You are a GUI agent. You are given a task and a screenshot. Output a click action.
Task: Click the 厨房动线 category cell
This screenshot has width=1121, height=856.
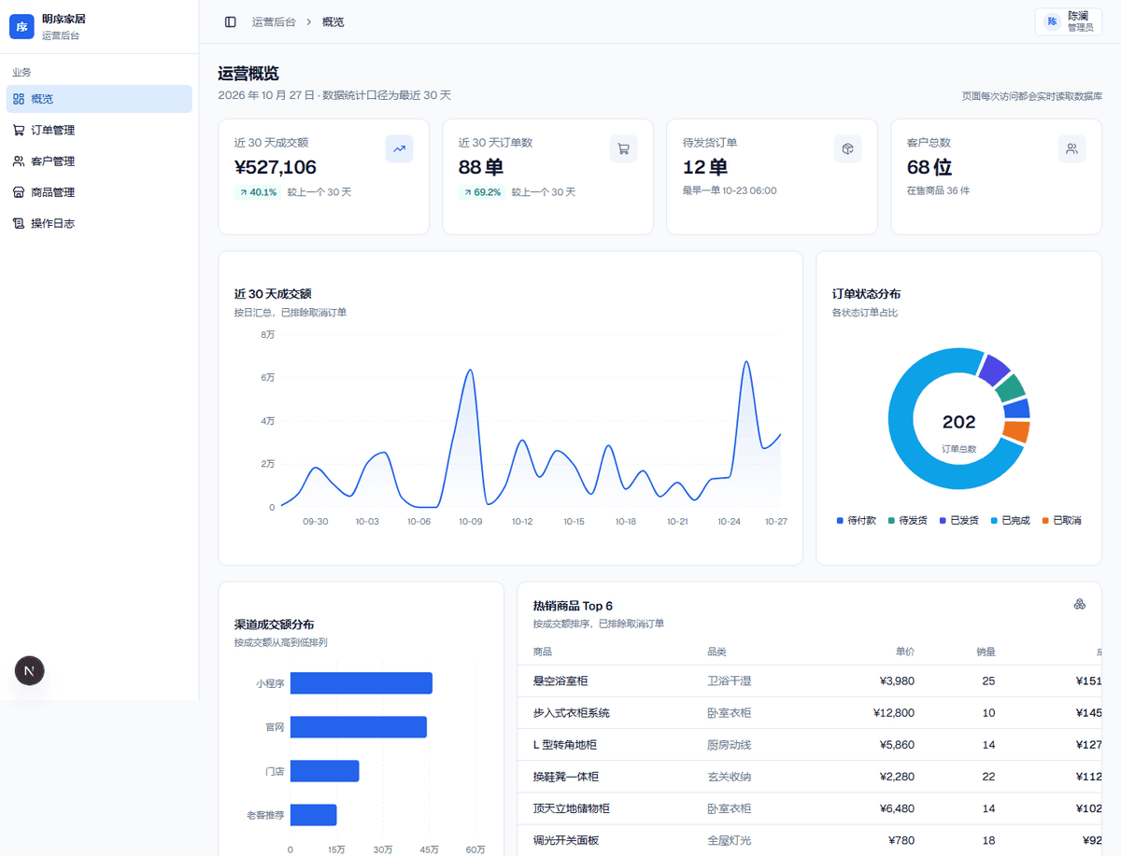point(729,745)
